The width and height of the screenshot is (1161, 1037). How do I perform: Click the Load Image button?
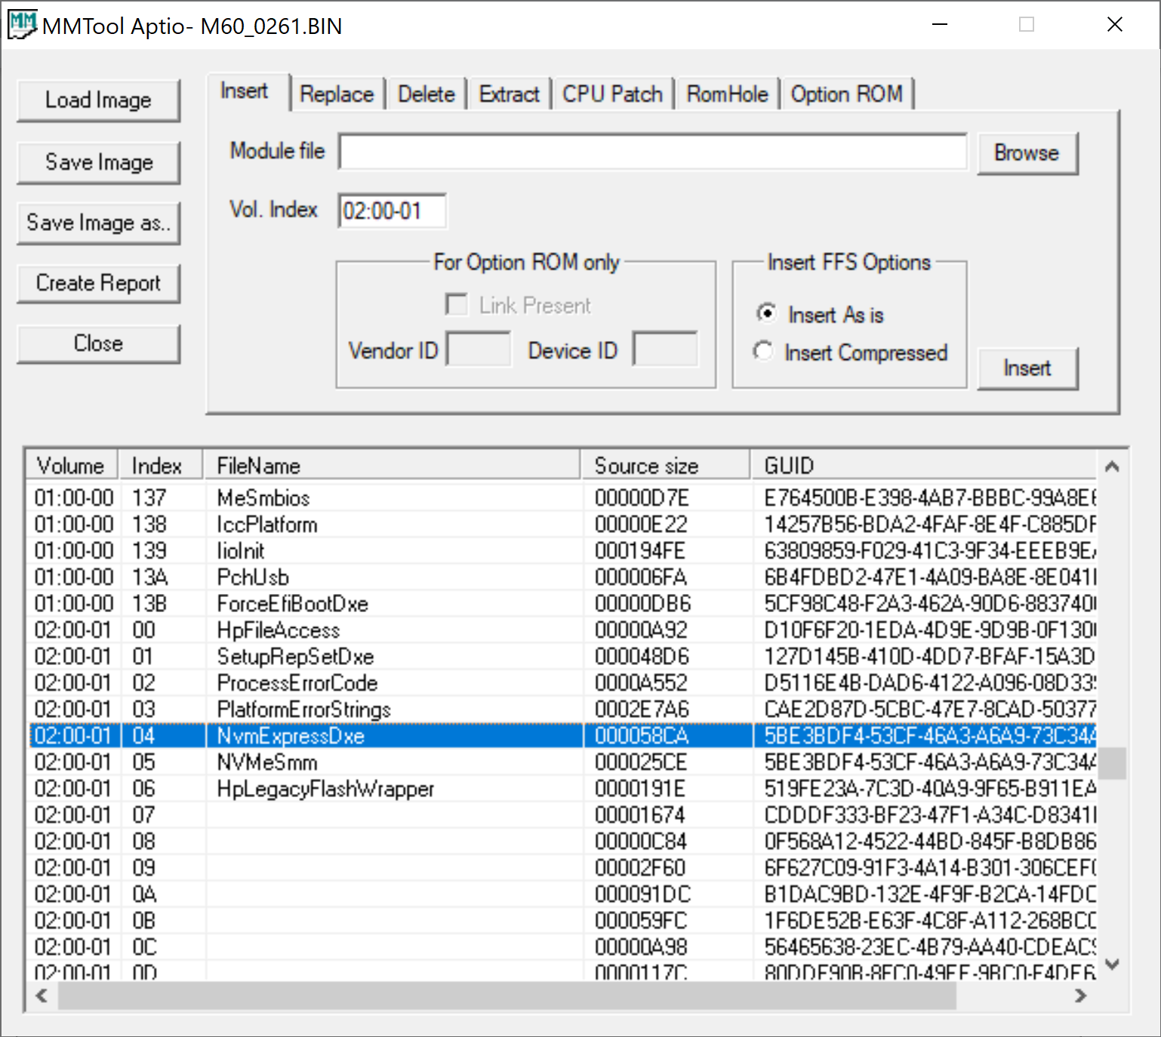tap(98, 100)
